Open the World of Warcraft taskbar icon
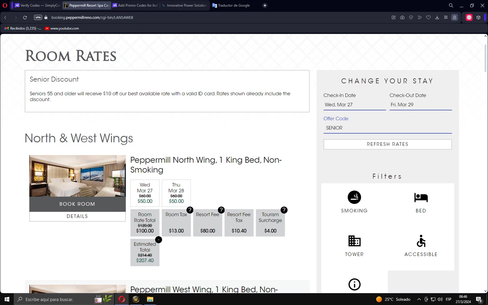The width and height of the screenshot is (488, 305). (136, 299)
